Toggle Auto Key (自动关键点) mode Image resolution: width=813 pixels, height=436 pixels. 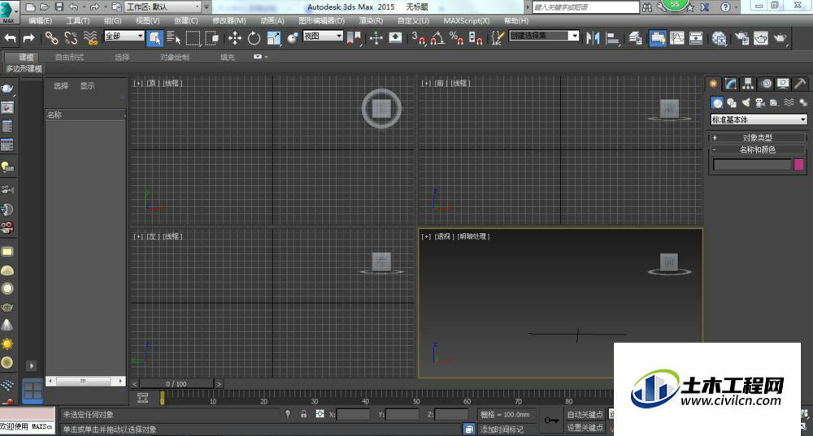[x=585, y=414]
